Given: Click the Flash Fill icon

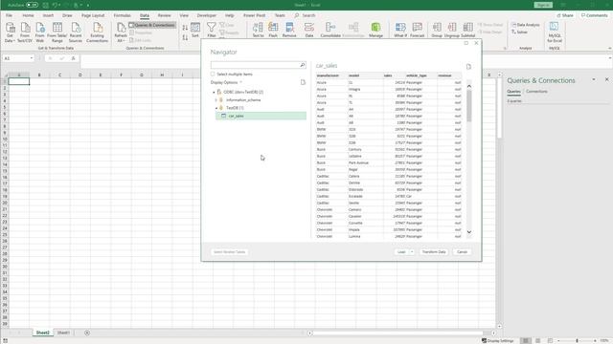Looking at the screenshot, I should point(273,28).
